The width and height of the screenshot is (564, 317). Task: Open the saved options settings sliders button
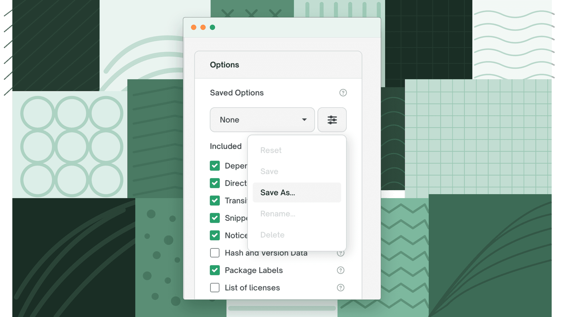[x=332, y=120]
